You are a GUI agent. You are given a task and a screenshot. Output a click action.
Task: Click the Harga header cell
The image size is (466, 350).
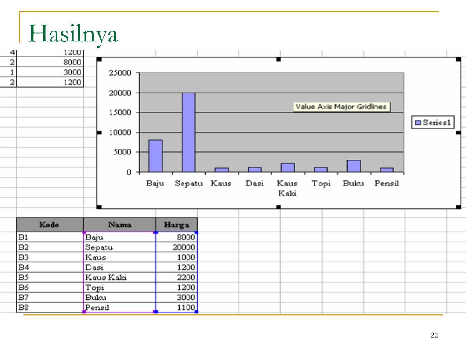[177, 225]
